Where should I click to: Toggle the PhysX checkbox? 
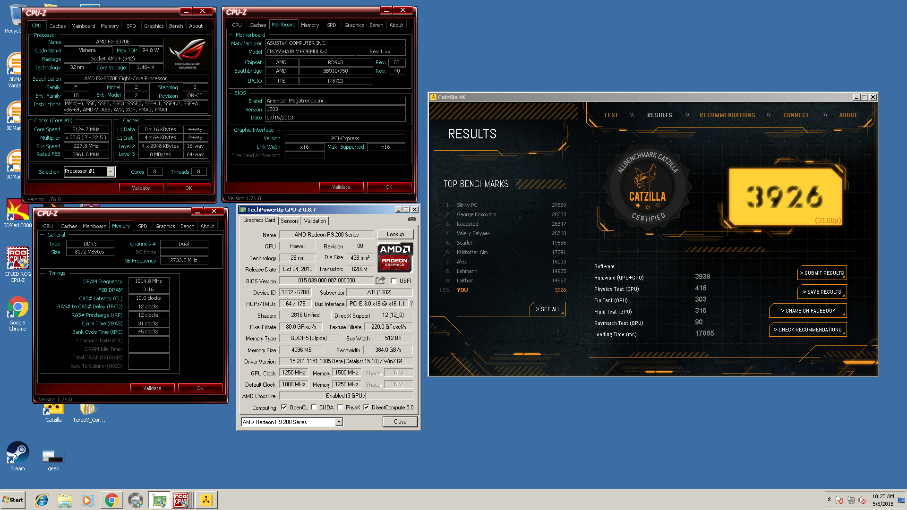(x=340, y=407)
